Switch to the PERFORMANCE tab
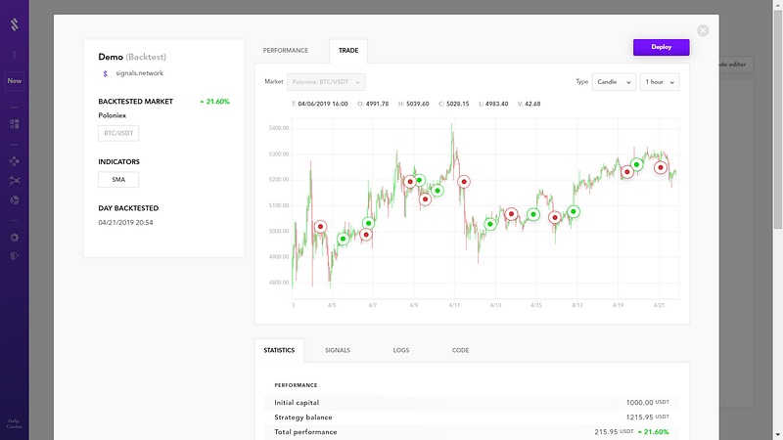 pyautogui.click(x=286, y=51)
